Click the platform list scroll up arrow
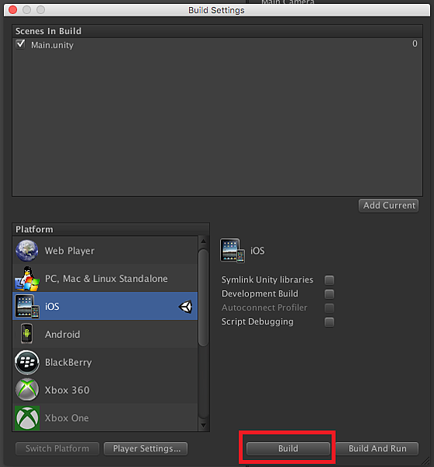434x467 pixels. click(x=203, y=241)
